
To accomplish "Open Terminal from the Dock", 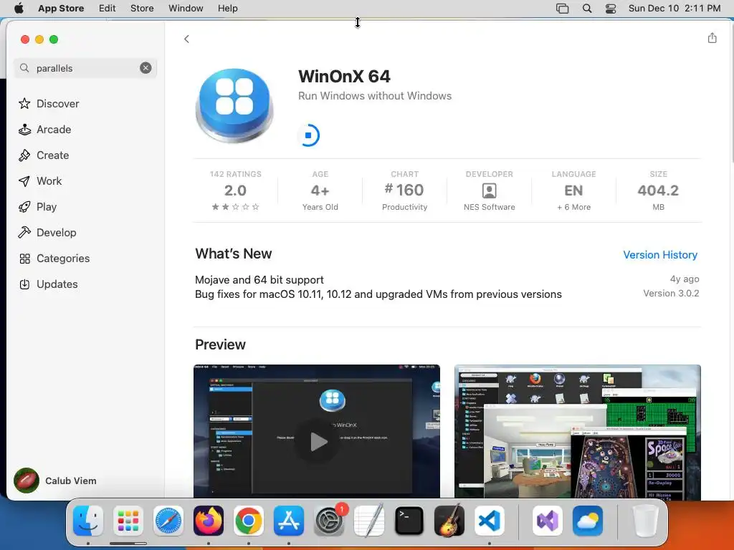I will point(409,521).
